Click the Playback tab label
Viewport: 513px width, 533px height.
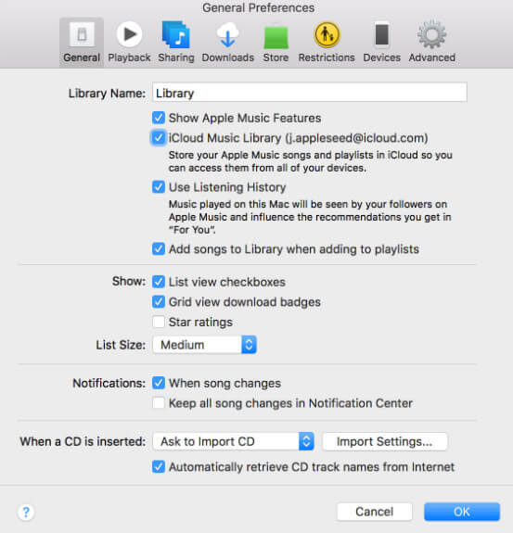[x=129, y=57]
